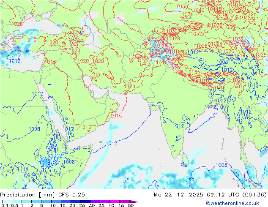Click the blue '1008' label near Sumatra
This screenshot has height=207, width=268.
coord(222,165)
